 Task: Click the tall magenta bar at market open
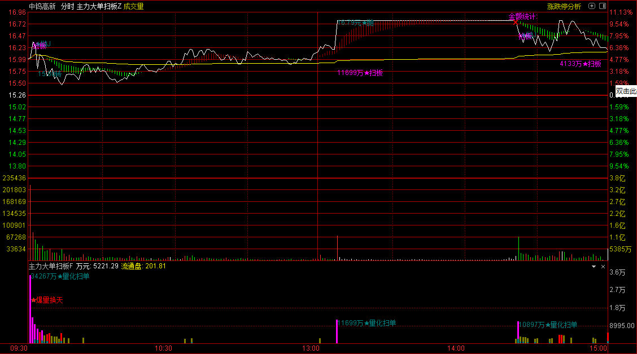coord(30,309)
